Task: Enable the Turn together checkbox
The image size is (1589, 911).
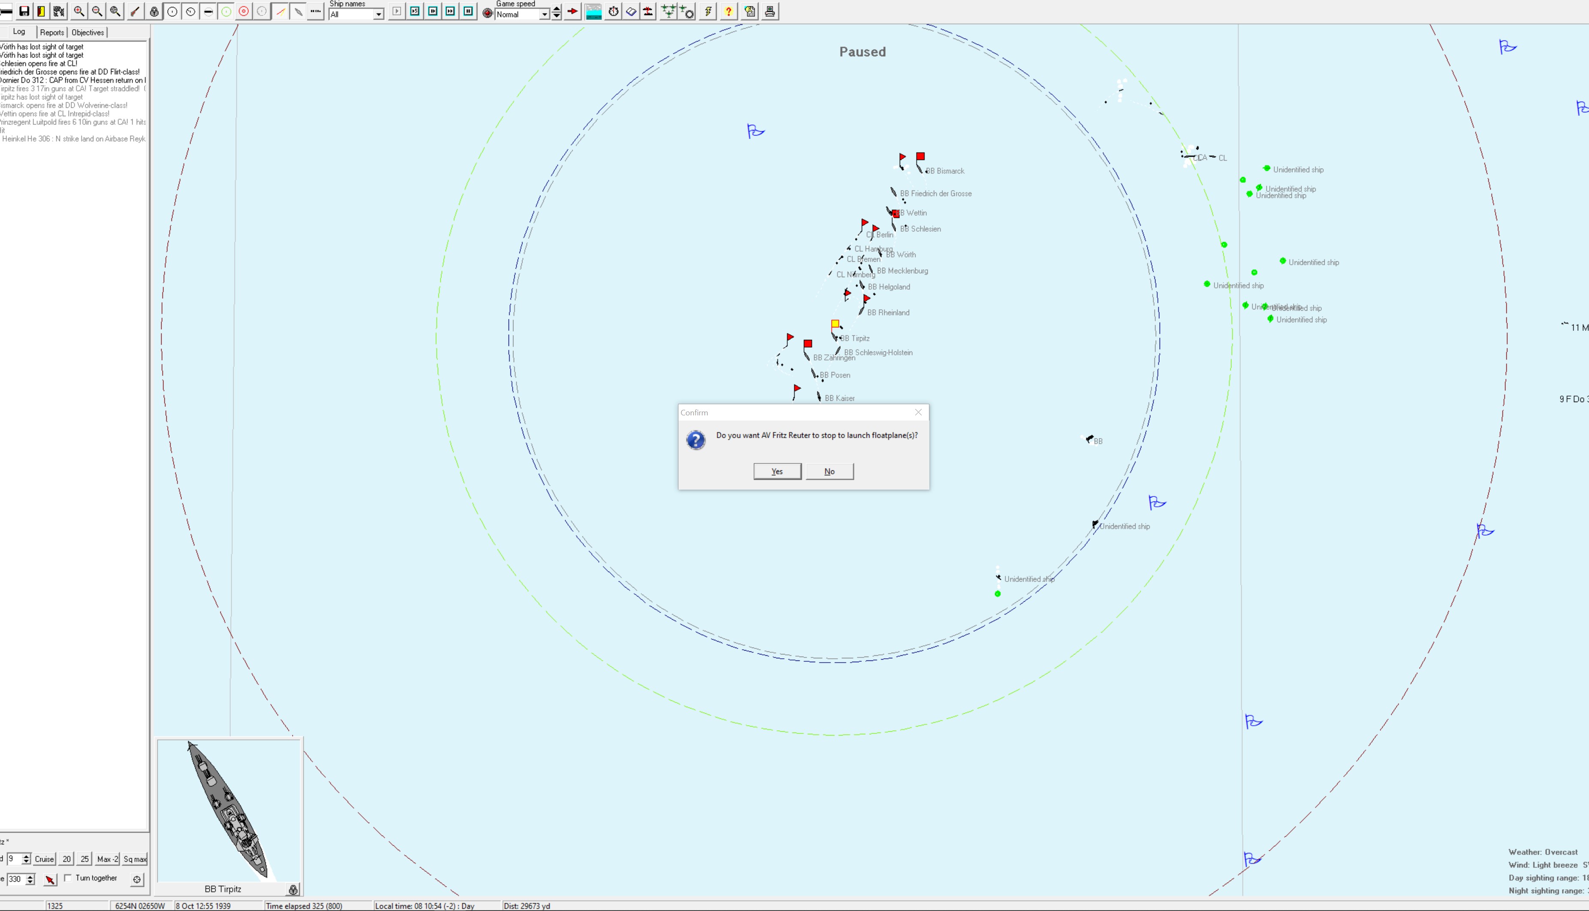Action: 67,878
